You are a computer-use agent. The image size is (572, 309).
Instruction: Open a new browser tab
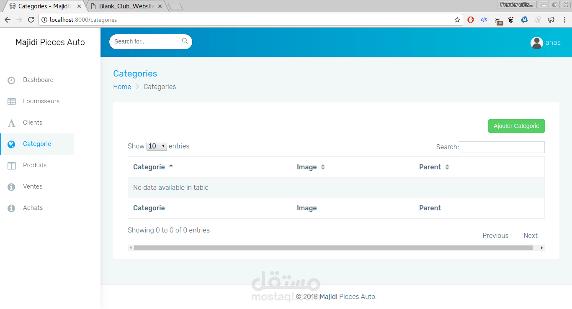(175, 6)
